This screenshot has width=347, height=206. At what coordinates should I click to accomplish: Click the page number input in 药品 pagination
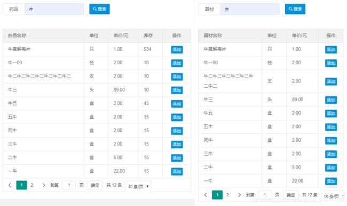pos(69,185)
